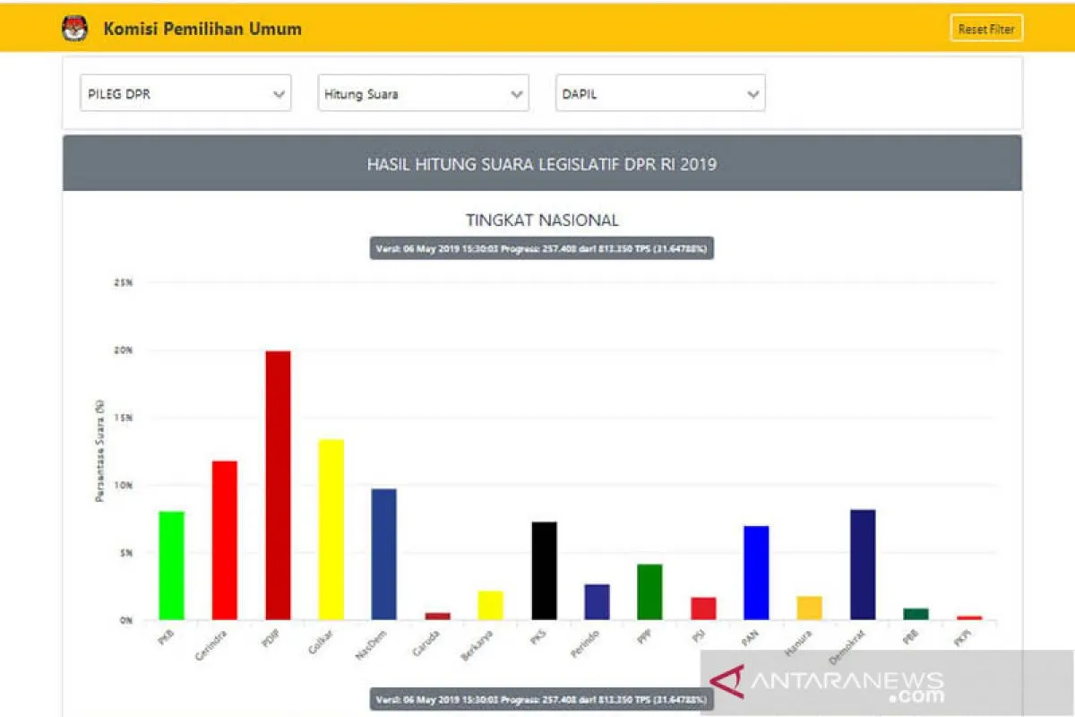
Task: Open the PILEG DPR dropdown
Action: [185, 93]
